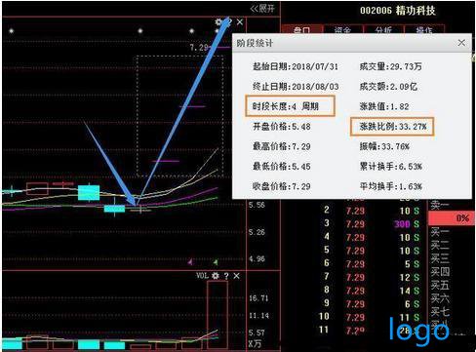Click 最低价格:5.45 entry
The height and width of the screenshot is (352, 476).
coord(282,167)
